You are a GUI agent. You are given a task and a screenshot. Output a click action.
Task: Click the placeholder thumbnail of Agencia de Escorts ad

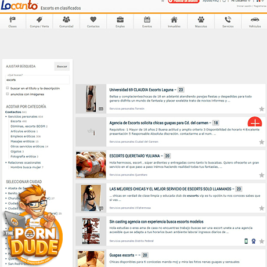[91, 132]
